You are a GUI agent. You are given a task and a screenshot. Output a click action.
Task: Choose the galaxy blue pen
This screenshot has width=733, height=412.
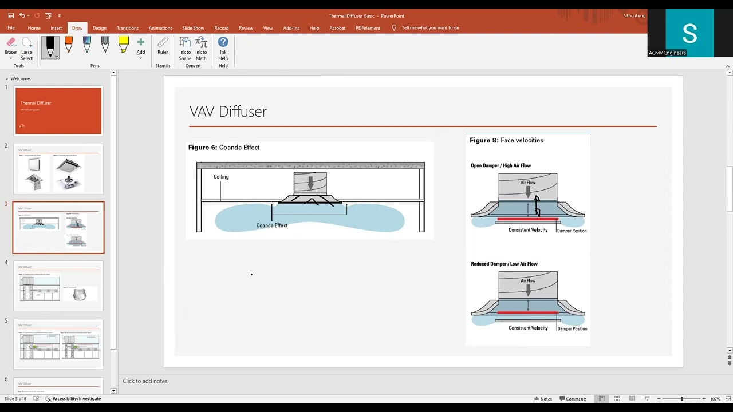click(x=87, y=46)
